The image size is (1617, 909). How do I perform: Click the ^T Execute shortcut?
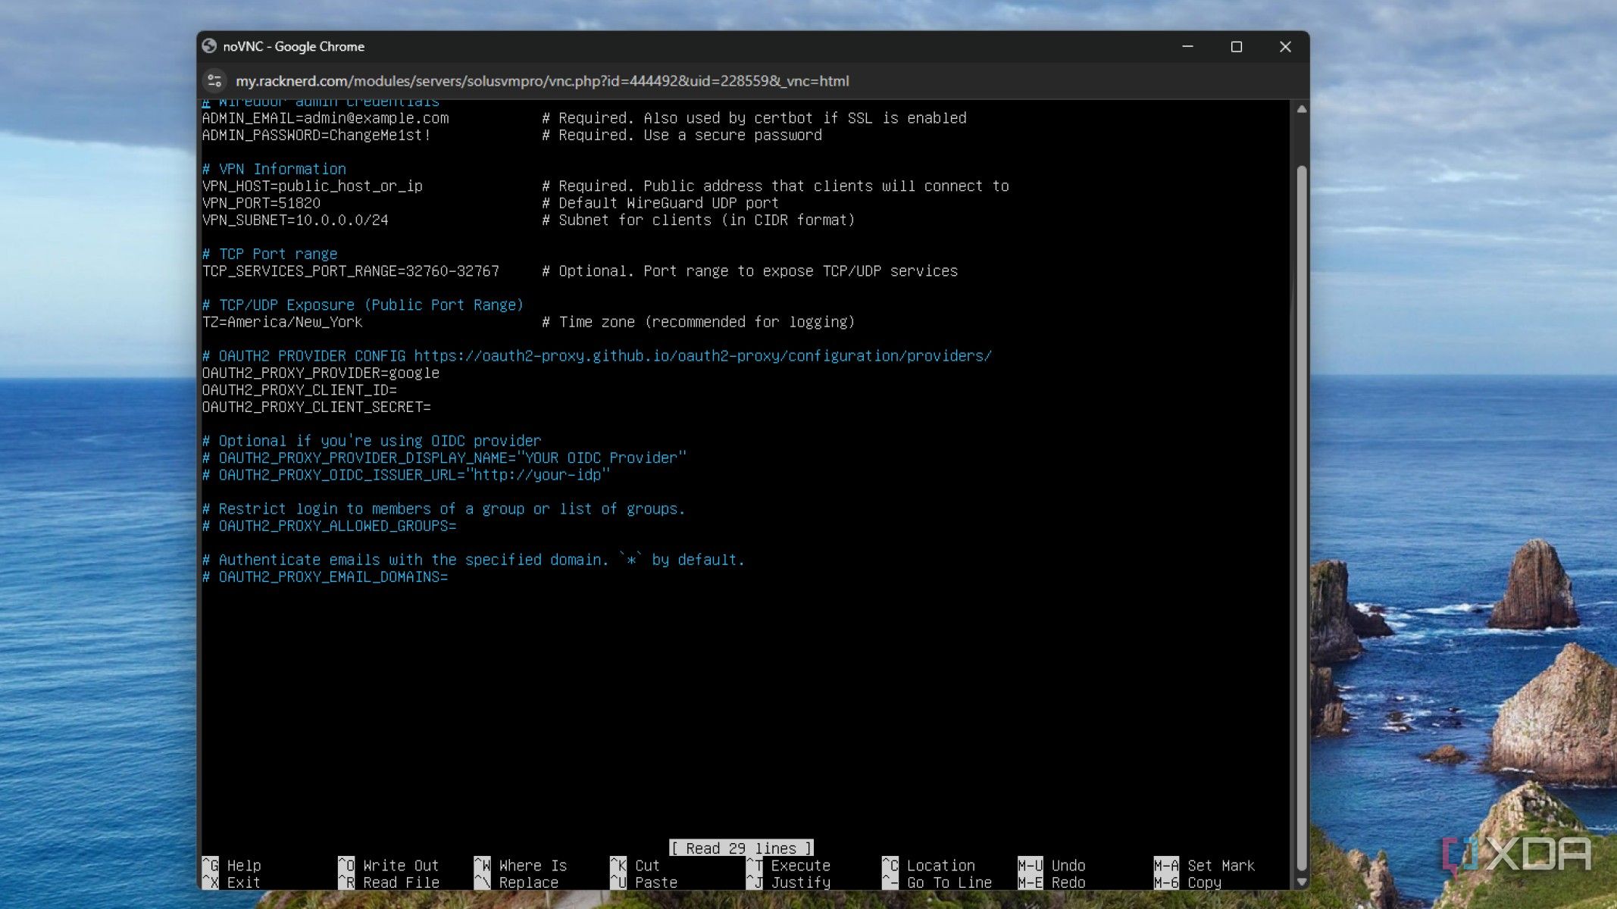788,865
